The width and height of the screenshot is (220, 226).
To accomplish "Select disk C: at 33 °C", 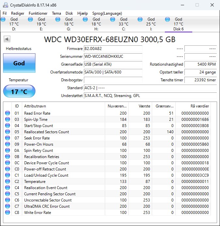I will click(x=123, y=24).
